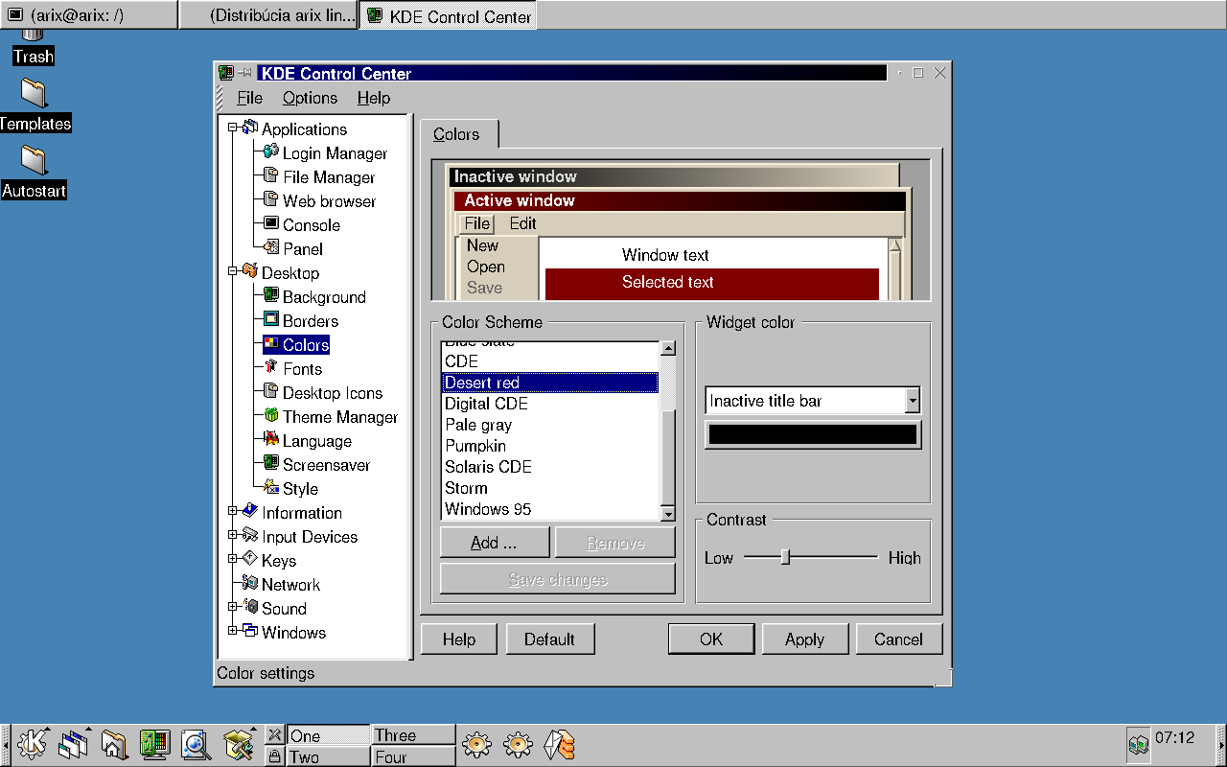Click the Apply button

(x=804, y=639)
